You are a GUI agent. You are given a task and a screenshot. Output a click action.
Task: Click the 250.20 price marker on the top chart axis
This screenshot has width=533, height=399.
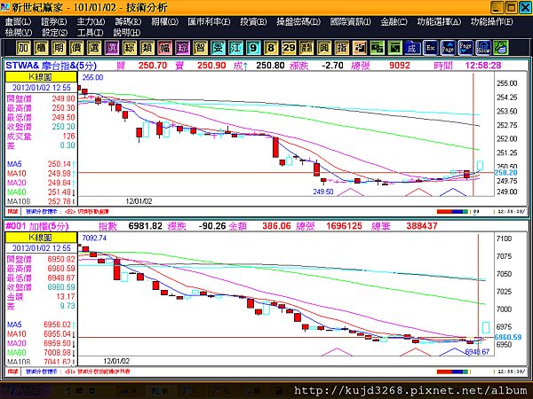505,173
